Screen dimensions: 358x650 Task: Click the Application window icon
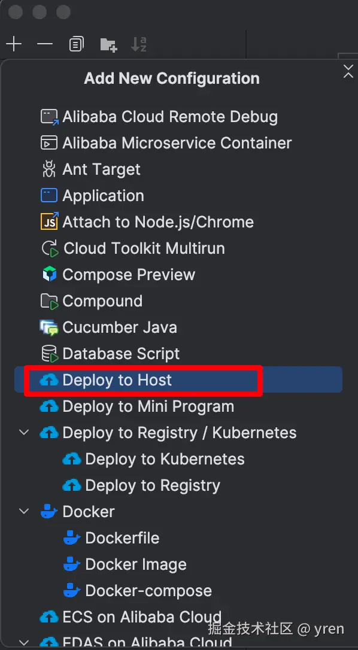tap(49, 196)
